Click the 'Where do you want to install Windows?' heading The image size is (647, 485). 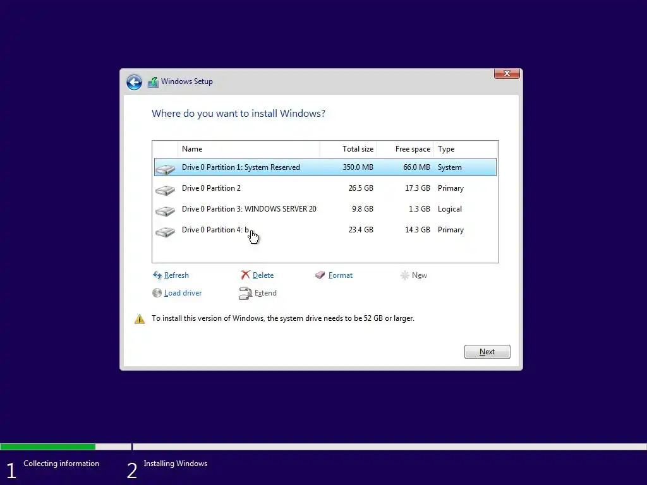click(238, 114)
